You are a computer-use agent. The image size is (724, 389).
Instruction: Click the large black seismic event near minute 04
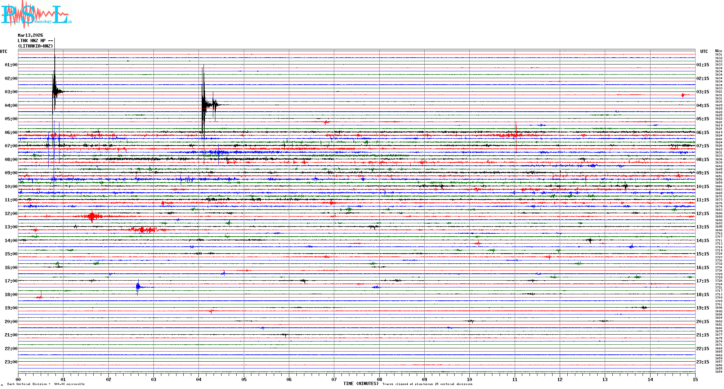(x=204, y=104)
